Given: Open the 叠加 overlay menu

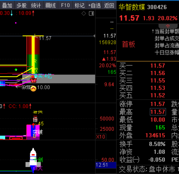Looking at the screenshot, I should [x=7, y=5].
